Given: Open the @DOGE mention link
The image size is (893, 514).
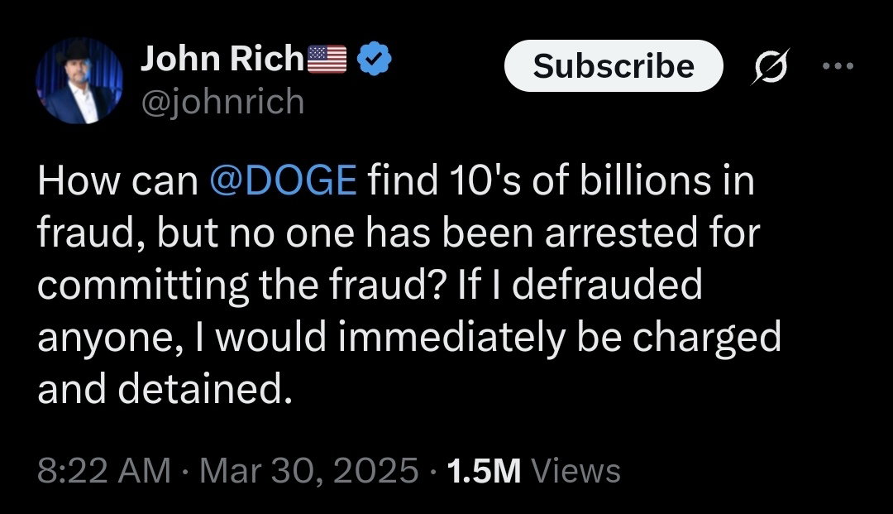Looking at the screenshot, I should [x=283, y=181].
